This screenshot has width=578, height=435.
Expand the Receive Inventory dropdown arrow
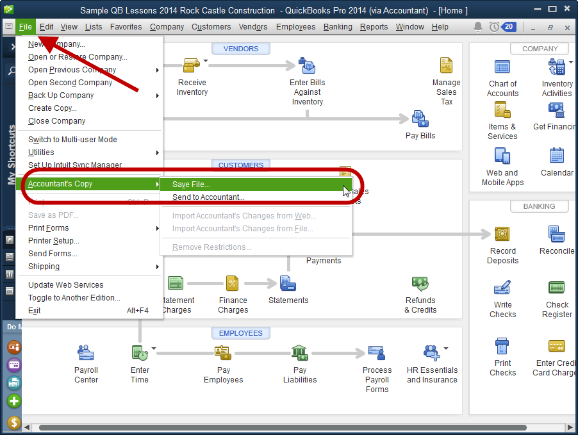point(206,61)
